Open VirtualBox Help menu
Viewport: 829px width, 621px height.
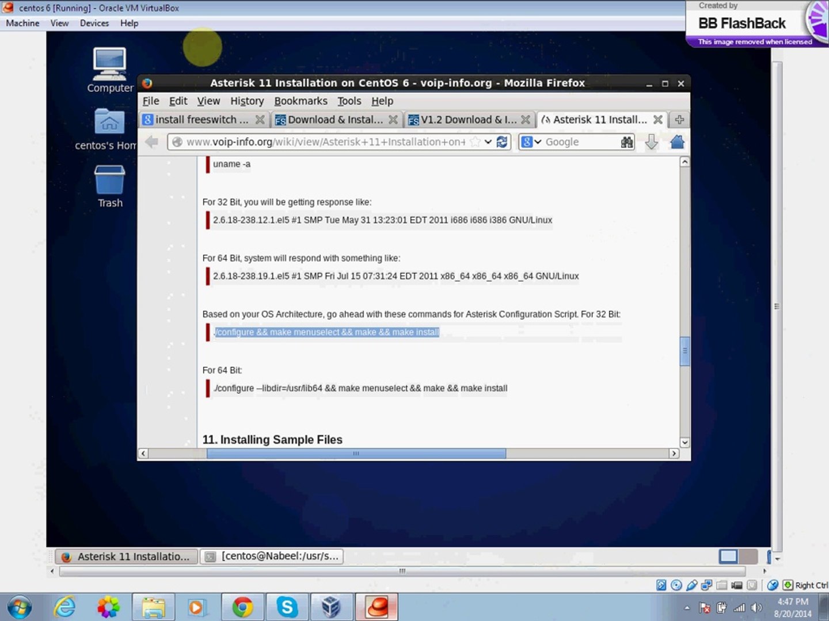click(129, 23)
